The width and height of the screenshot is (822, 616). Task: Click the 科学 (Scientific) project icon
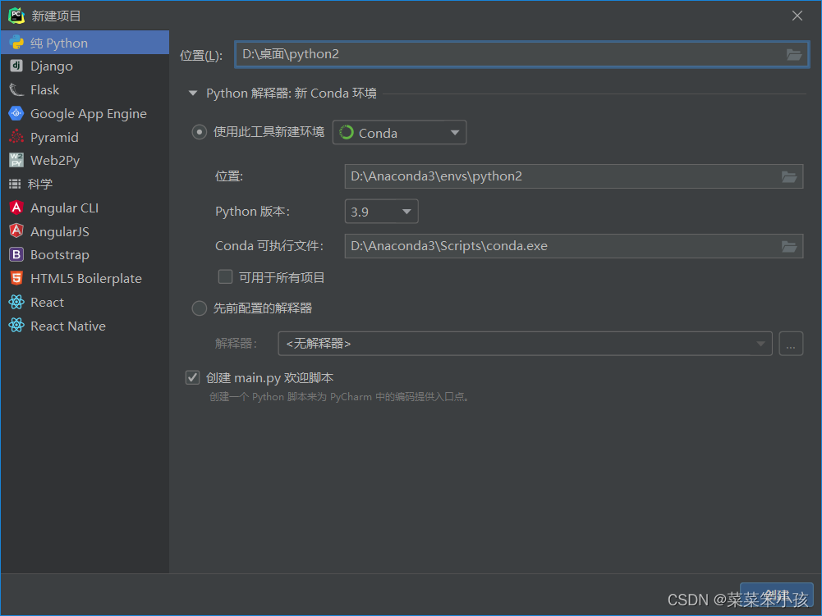click(x=15, y=184)
